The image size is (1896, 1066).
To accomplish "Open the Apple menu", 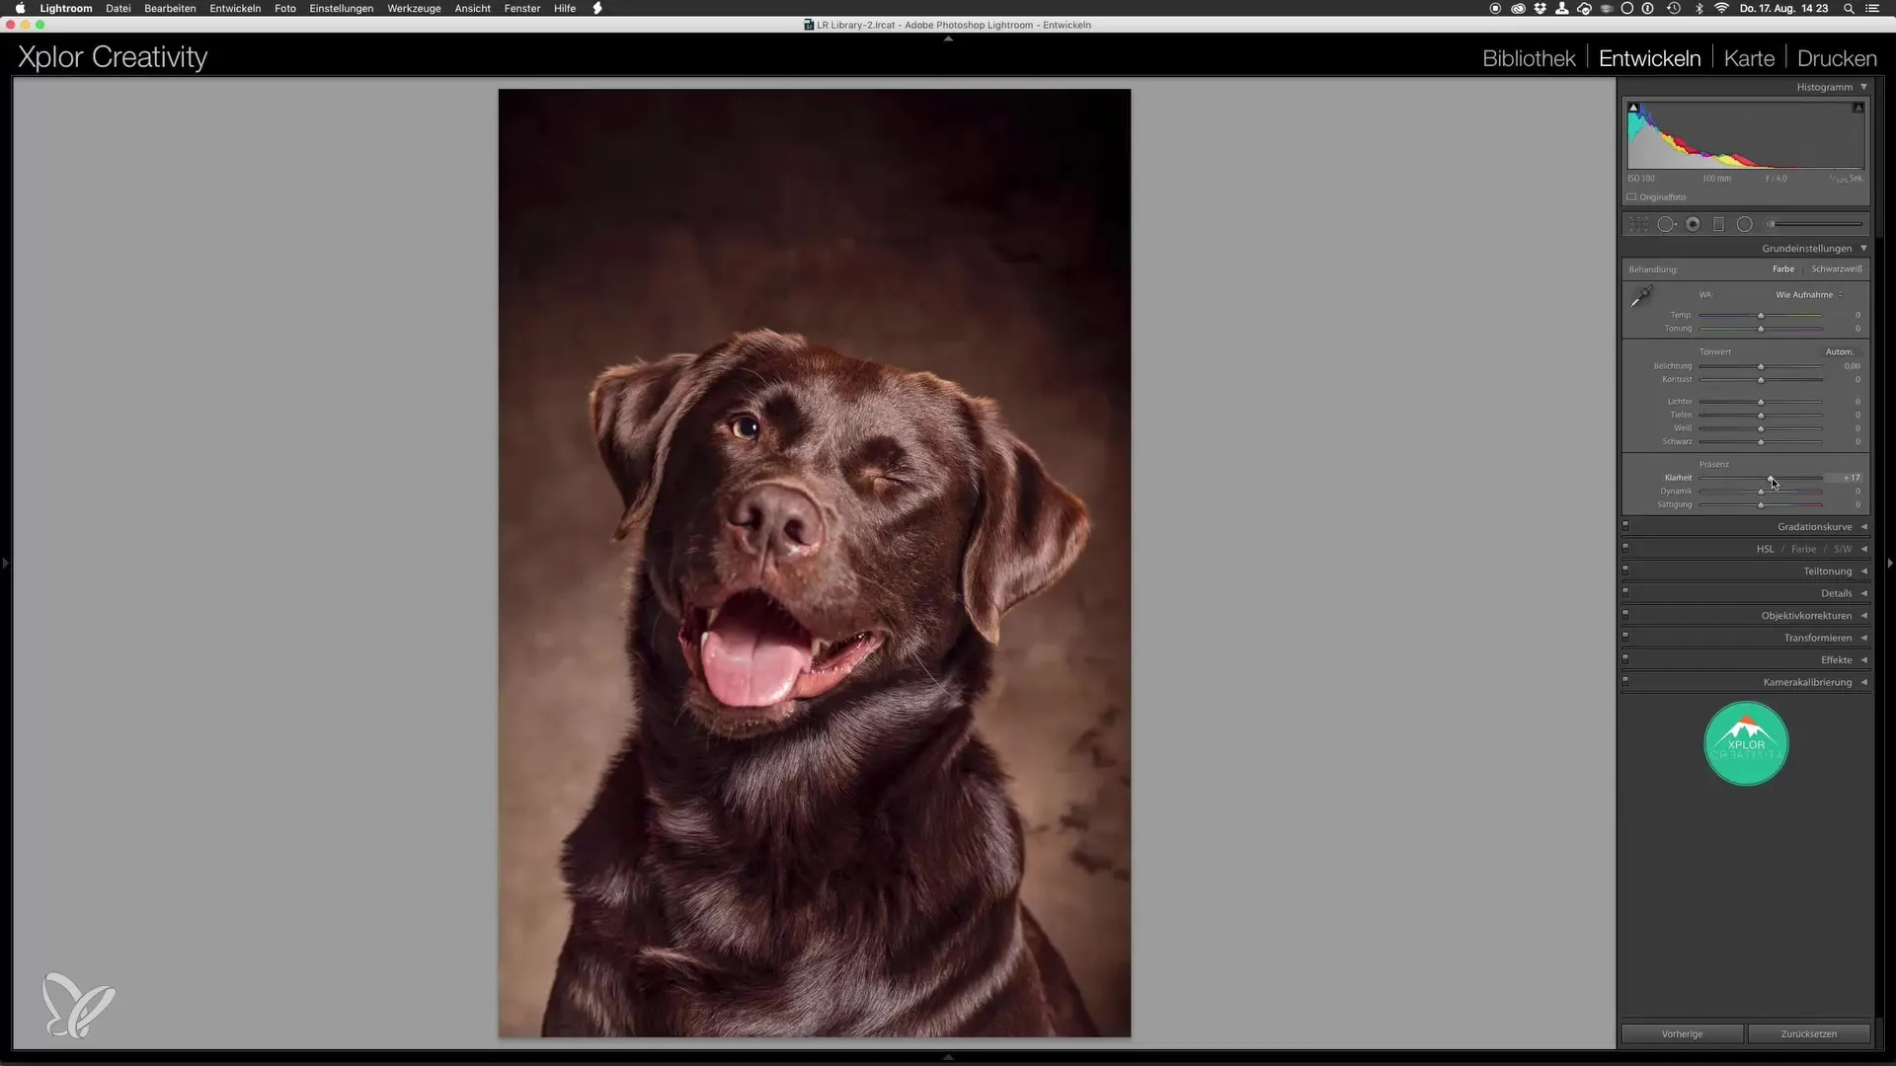I will pos(20,8).
